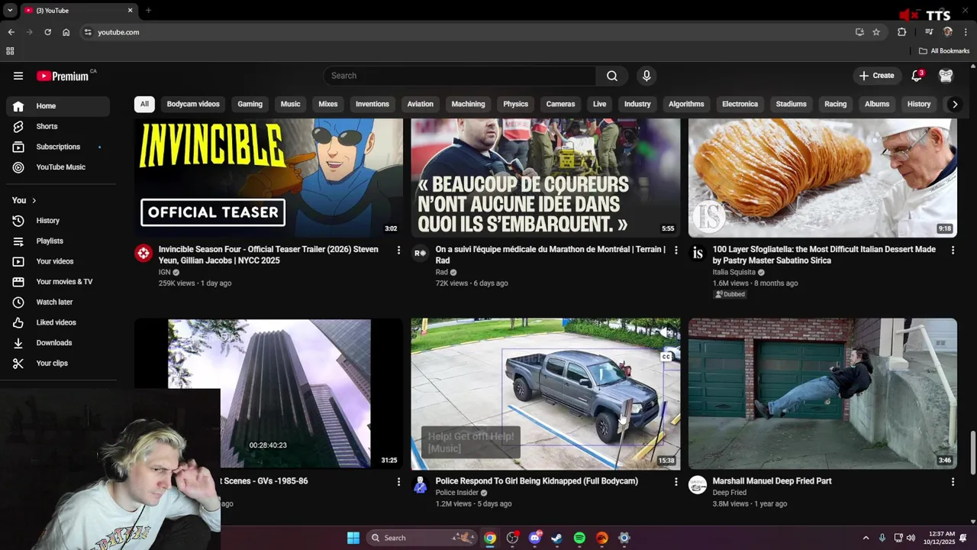Open the Police Respond To Girl Being Kidnapped title
The height and width of the screenshot is (550, 977).
coord(537,481)
